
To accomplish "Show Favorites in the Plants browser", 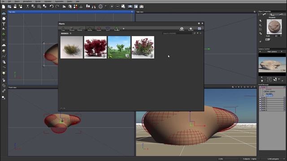I will pos(191,29).
